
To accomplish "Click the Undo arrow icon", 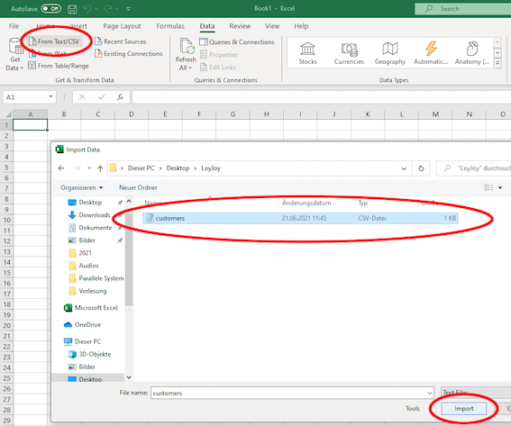I will [x=87, y=9].
